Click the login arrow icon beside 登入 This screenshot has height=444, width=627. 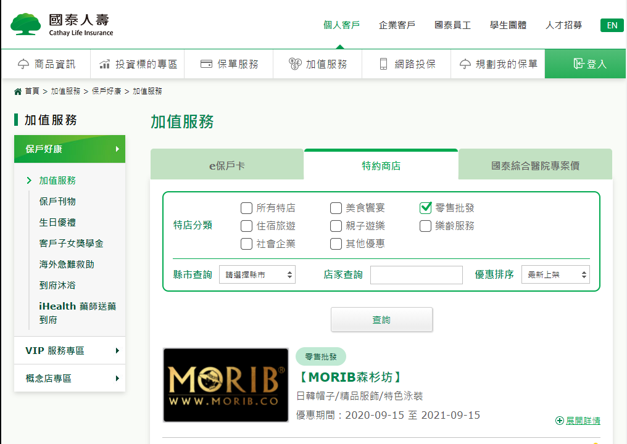579,64
